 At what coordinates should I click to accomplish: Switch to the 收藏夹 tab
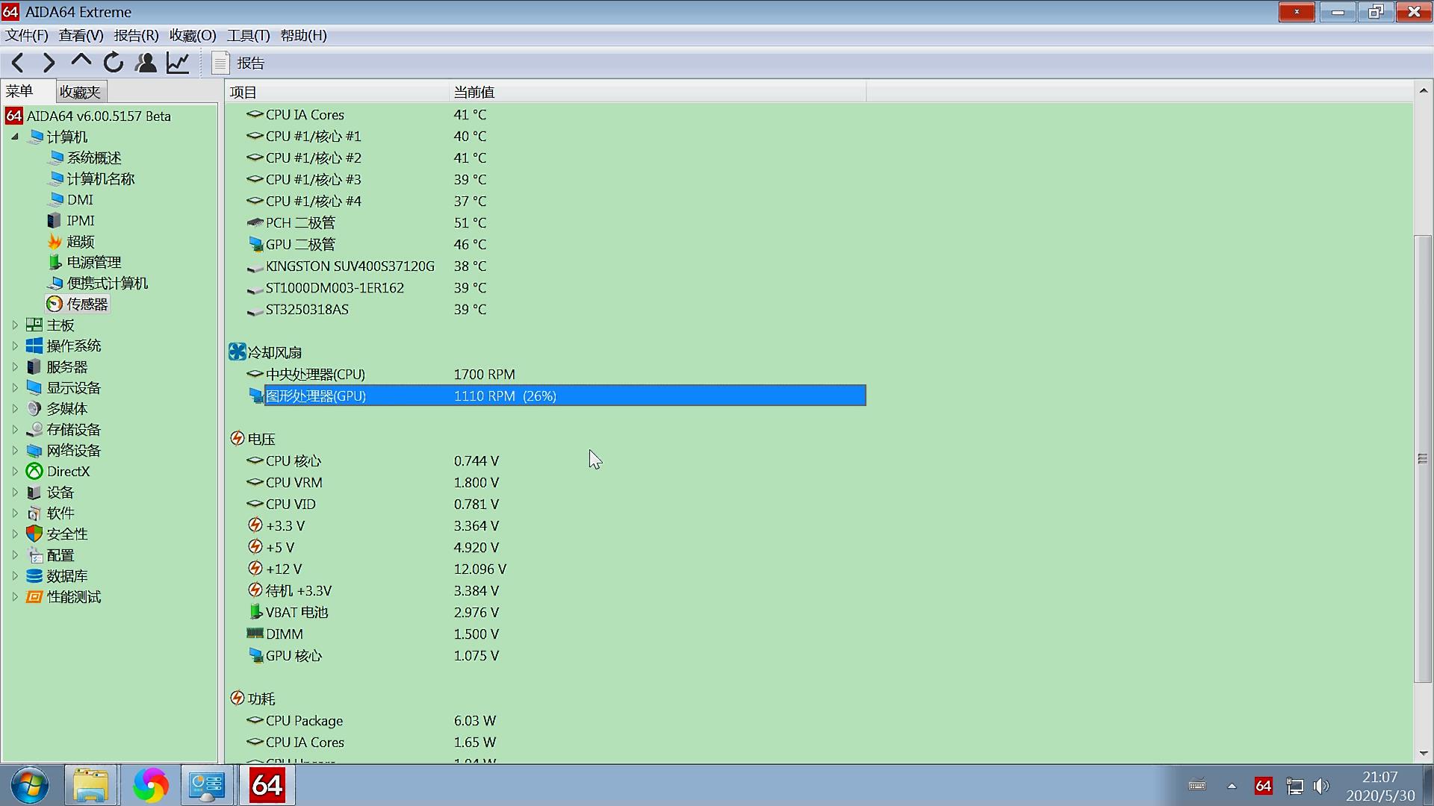[x=80, y=92]
